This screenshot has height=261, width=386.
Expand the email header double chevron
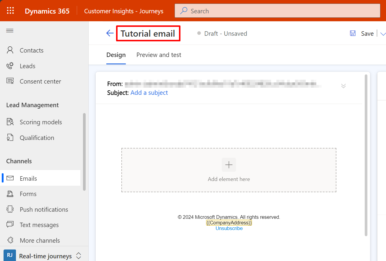pyautogui.click(x=343, y=86)
